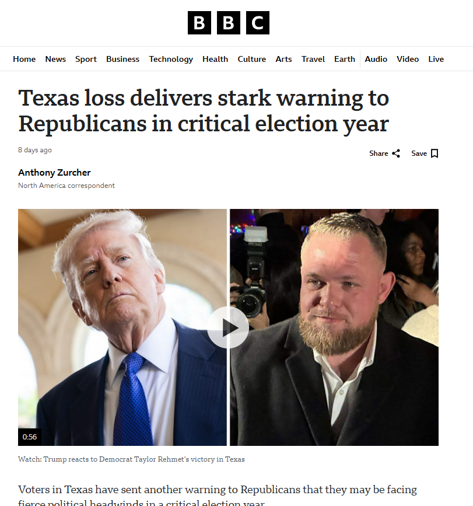Navigate to the Business section
Screen dimensions: 473x506
point(123,59)
